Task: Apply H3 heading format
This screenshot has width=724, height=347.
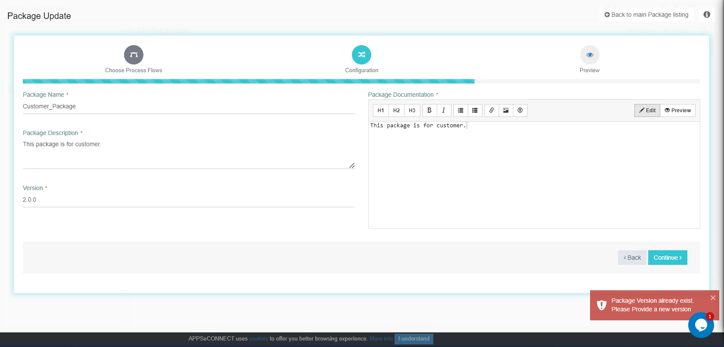Action: (412, 111)
